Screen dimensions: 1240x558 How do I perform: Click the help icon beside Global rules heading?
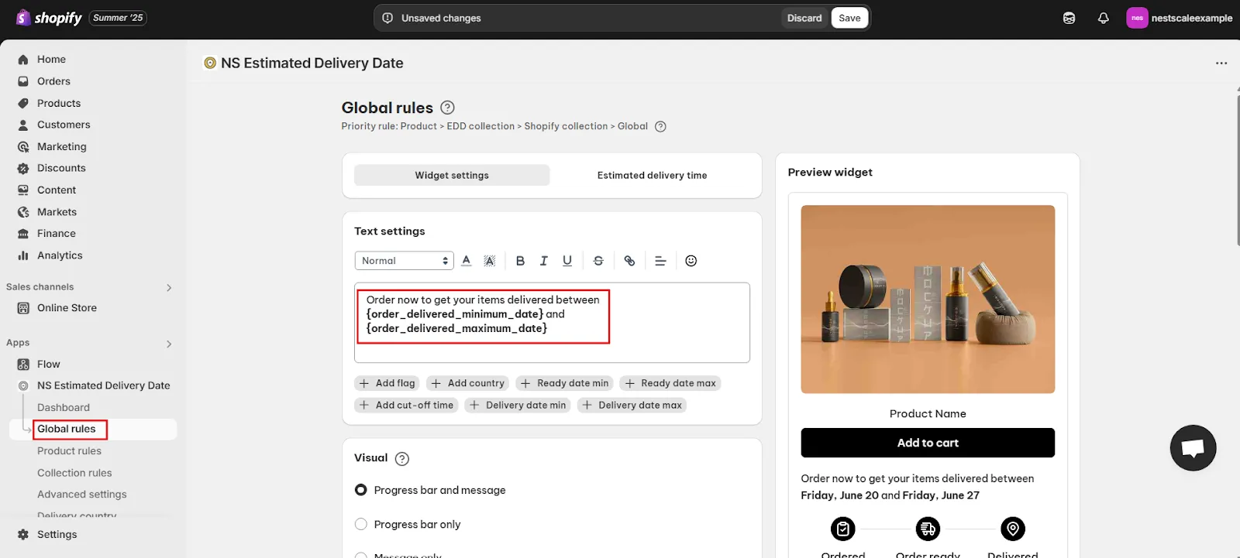coord(447,108)
